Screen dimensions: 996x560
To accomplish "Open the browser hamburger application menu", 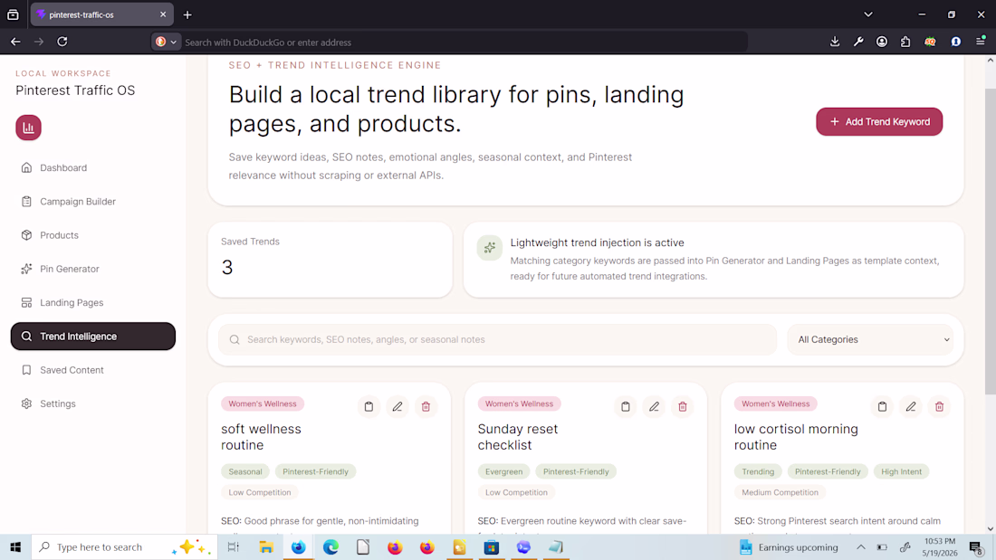I will tap(981, 42).
